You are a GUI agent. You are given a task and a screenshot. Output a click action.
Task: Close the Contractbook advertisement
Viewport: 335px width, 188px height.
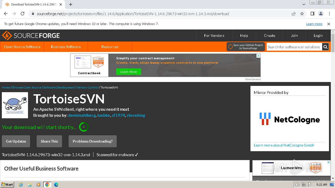[258, 56]
